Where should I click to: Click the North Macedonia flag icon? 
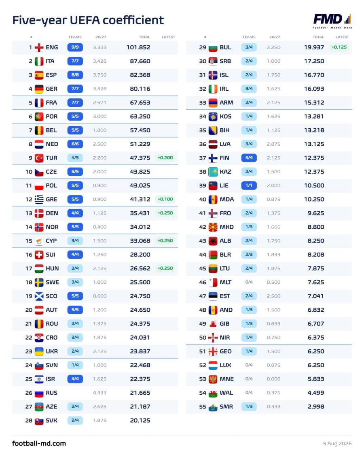(x=213, y=227)
